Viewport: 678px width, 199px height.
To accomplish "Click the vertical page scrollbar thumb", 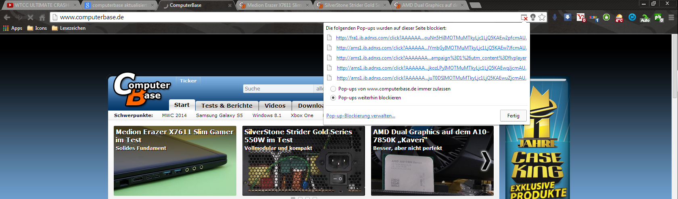I will [675, 66].
